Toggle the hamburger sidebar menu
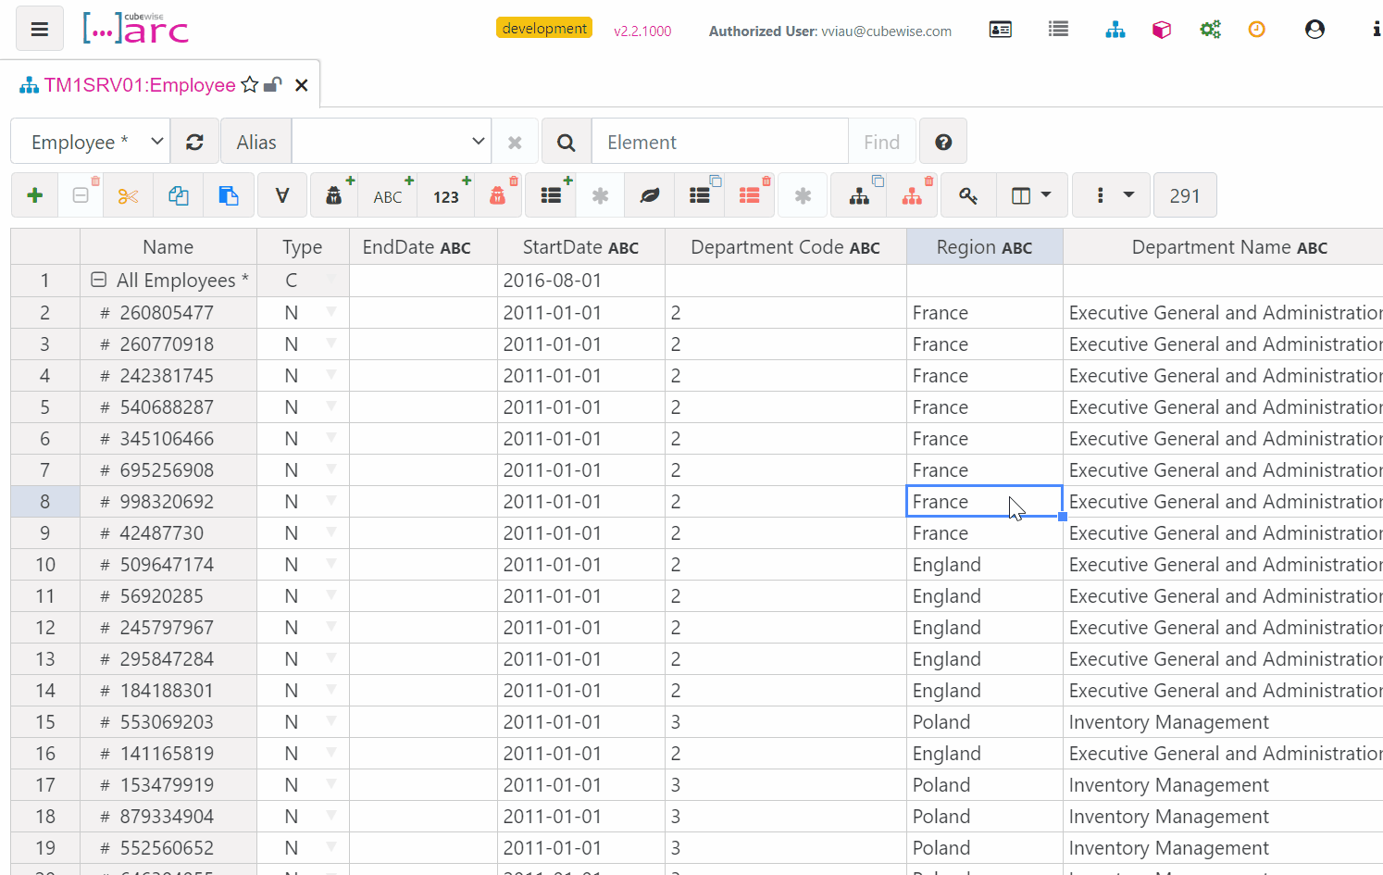The width and height of the screenshot is (1383, 875). click(40, 29)
